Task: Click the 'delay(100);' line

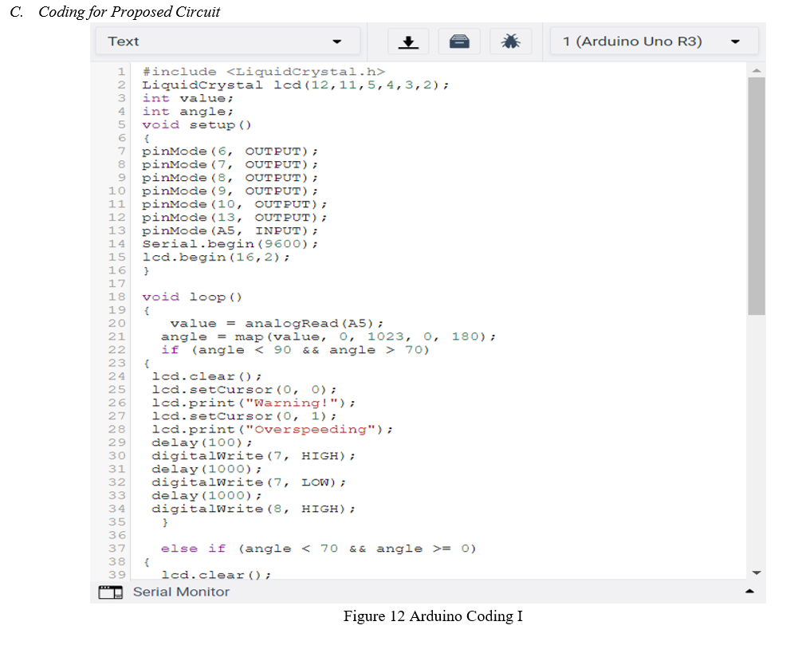Action: [202, 442]
